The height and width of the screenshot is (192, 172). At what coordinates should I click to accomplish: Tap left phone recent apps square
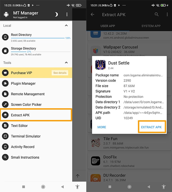click(24, 187)
